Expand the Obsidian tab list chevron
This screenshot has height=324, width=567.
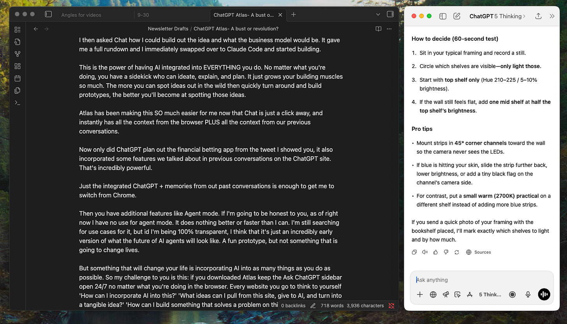[378, 14]
